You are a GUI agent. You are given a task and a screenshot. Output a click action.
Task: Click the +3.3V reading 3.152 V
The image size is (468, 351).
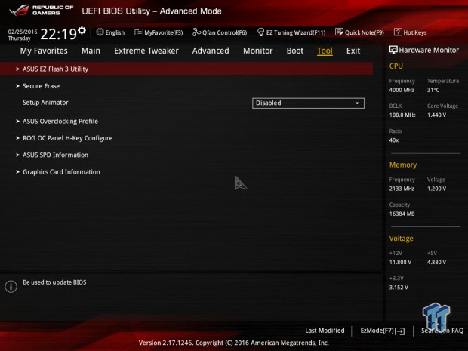(x=399, y=287)
